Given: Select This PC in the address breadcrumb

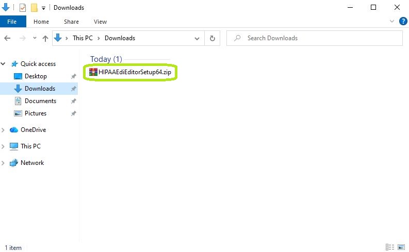Looking at the screenshot, I should point(83,38).
